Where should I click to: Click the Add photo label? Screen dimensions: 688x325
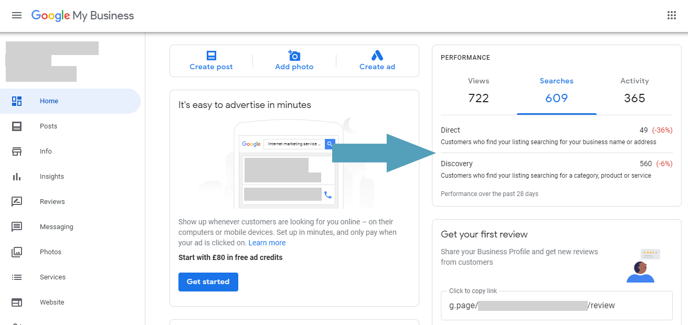[x=294, y=67]
